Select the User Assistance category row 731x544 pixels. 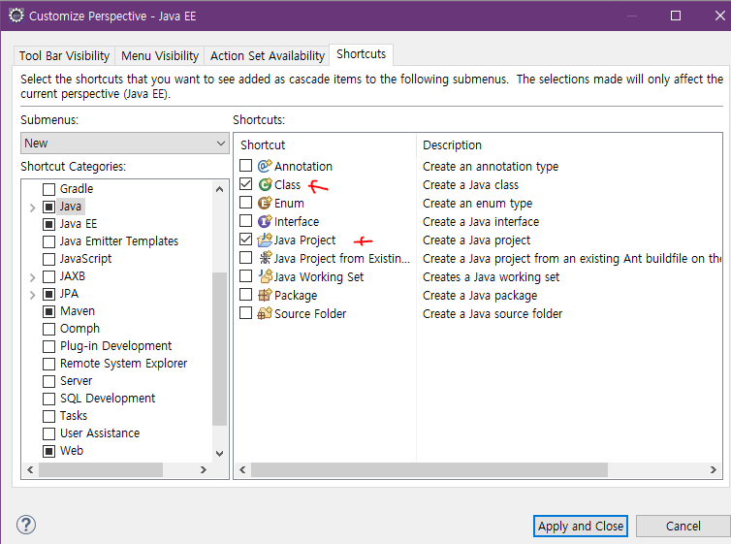pos(100,433)
